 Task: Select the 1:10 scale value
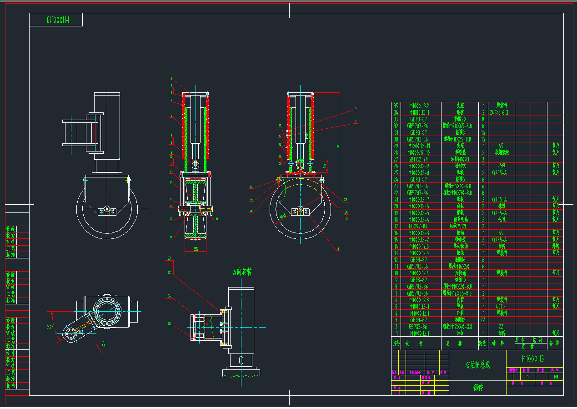[x=555, y=377]
